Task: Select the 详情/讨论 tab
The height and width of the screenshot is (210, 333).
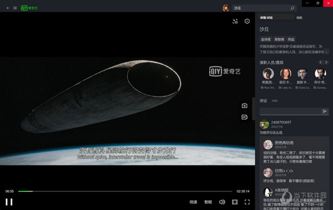Action: [266, 18]
